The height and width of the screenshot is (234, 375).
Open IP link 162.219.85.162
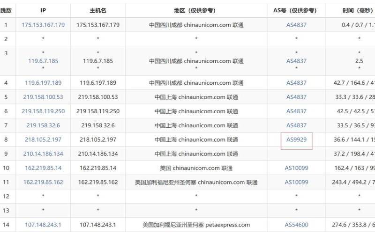pos(43,182)
